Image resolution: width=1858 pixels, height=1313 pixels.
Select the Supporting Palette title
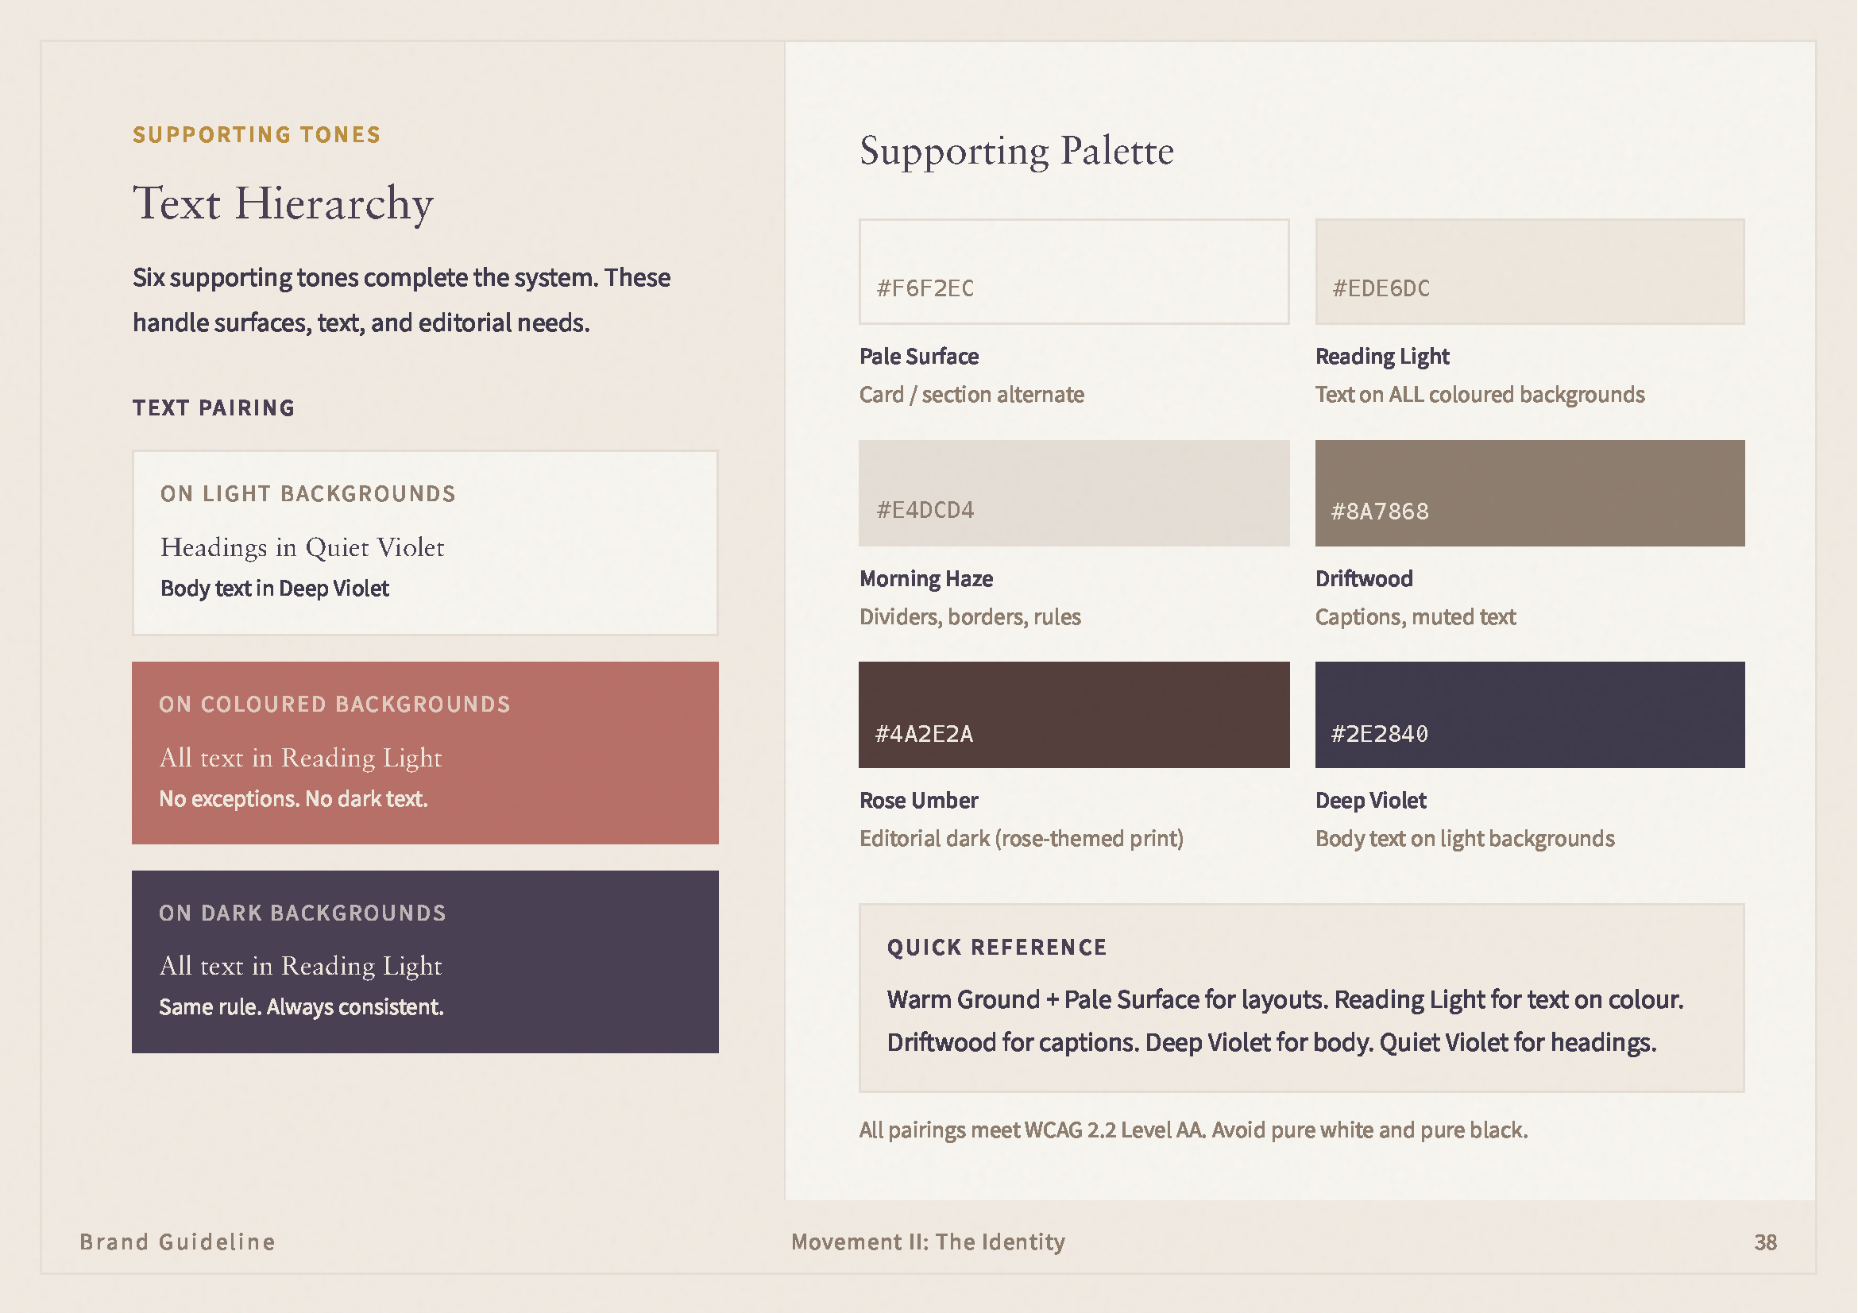coord(1017,151)
